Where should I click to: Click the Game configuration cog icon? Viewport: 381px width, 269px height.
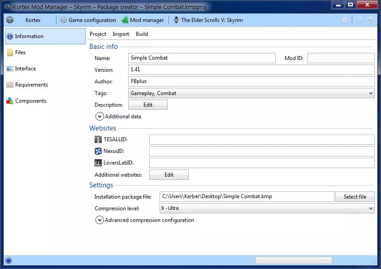click(63, 20)
